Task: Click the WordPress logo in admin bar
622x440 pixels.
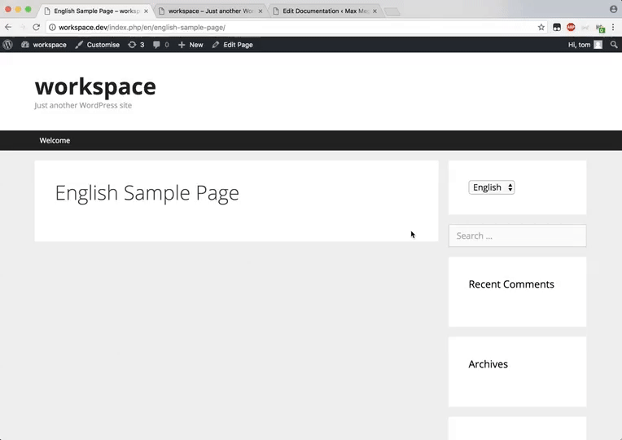Action: (x=7, y=45)
